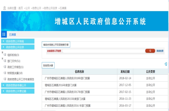The height and width of the screenshot is (111, 169).
Task: Click the 公开类型 column header
Action: (x=150, y=72)
